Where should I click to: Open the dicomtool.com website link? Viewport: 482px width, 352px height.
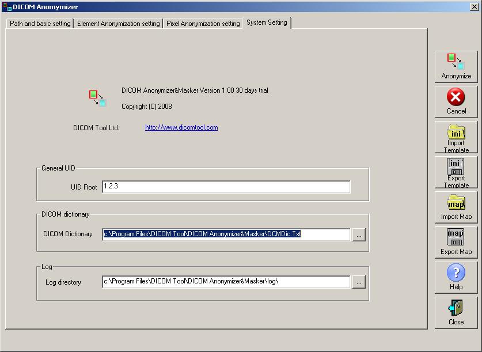pyautogui.click(x=181, y=127)
